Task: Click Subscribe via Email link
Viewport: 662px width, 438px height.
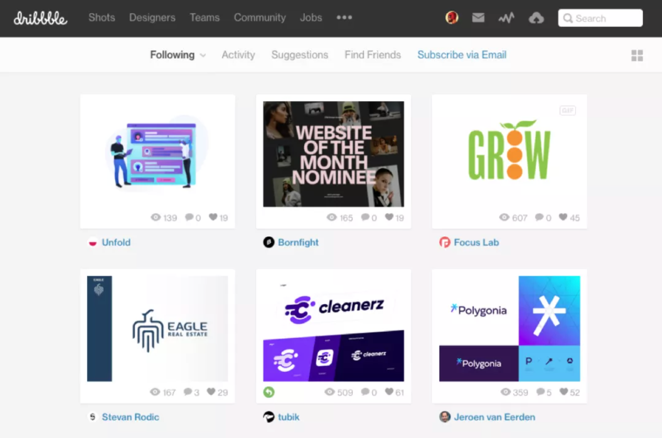Action: (x=462, y=55)
